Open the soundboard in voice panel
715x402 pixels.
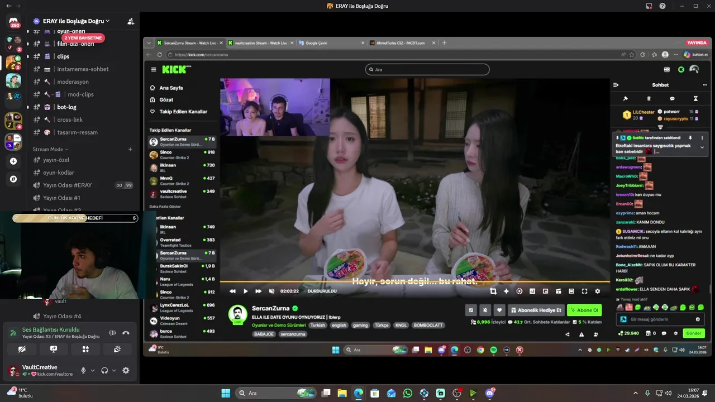117,349
